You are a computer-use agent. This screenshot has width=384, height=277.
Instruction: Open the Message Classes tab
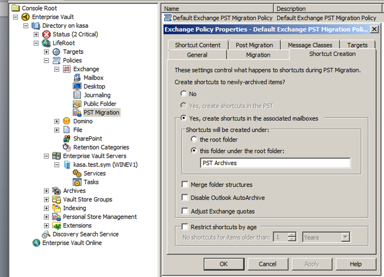(310, 45)
